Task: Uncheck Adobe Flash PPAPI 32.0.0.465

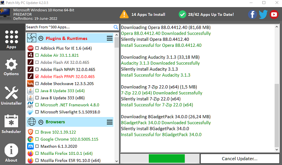Action: point(37,77)
